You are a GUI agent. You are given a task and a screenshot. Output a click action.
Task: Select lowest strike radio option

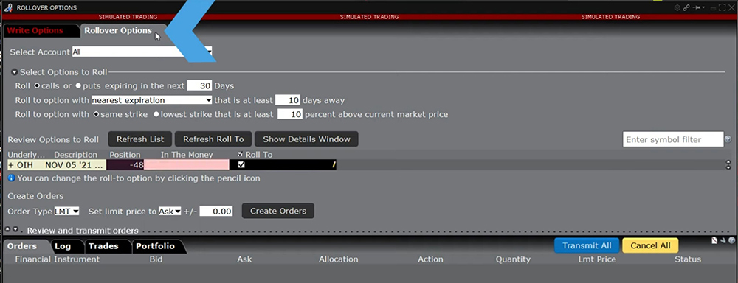click(x=156, y=114)
